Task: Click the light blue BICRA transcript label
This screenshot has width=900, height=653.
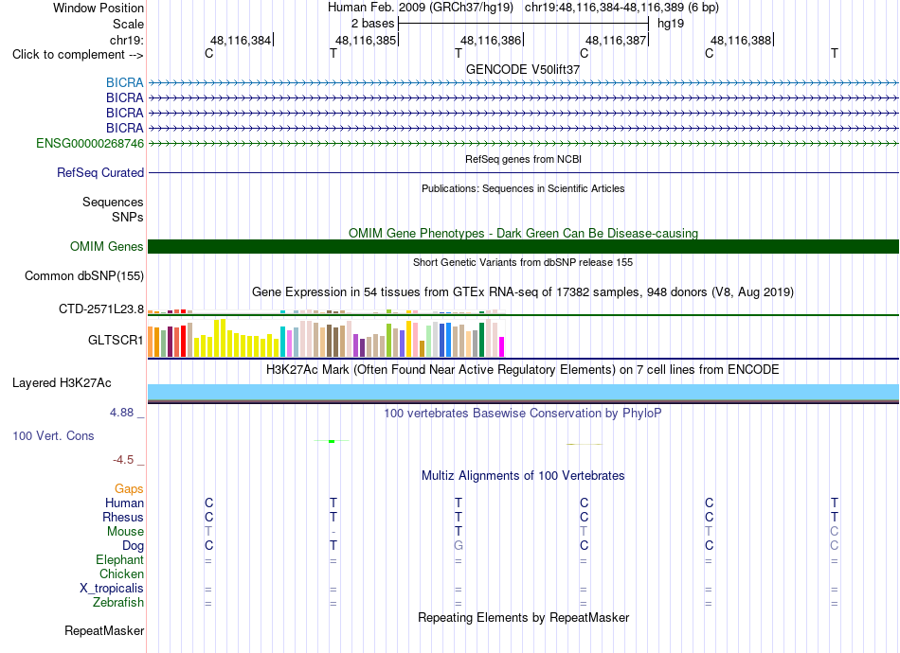Action: click(124, 82)
